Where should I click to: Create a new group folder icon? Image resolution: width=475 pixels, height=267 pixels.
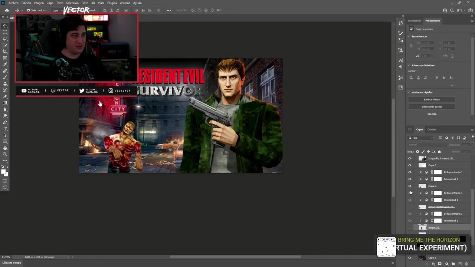point(453,264)
